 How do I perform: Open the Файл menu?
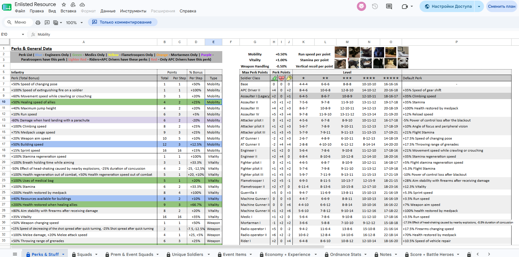click(20, 11)
